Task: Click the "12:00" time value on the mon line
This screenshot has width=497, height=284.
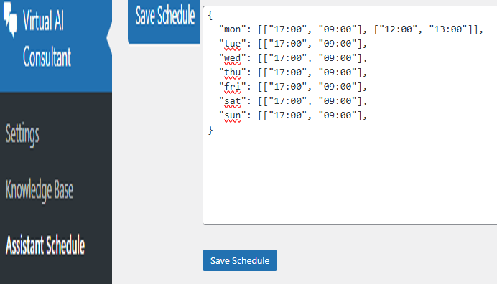Action: 398,29
